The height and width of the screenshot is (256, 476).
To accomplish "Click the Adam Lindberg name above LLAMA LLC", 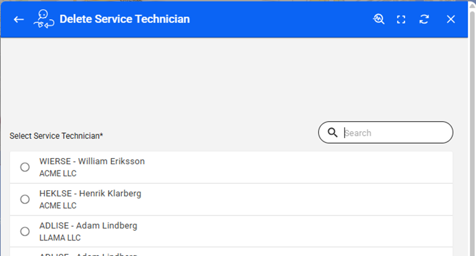I will point(88,225).
